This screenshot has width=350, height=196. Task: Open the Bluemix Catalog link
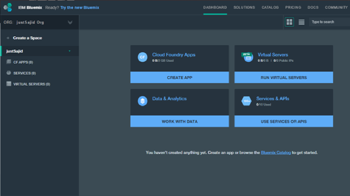[276, 153]
